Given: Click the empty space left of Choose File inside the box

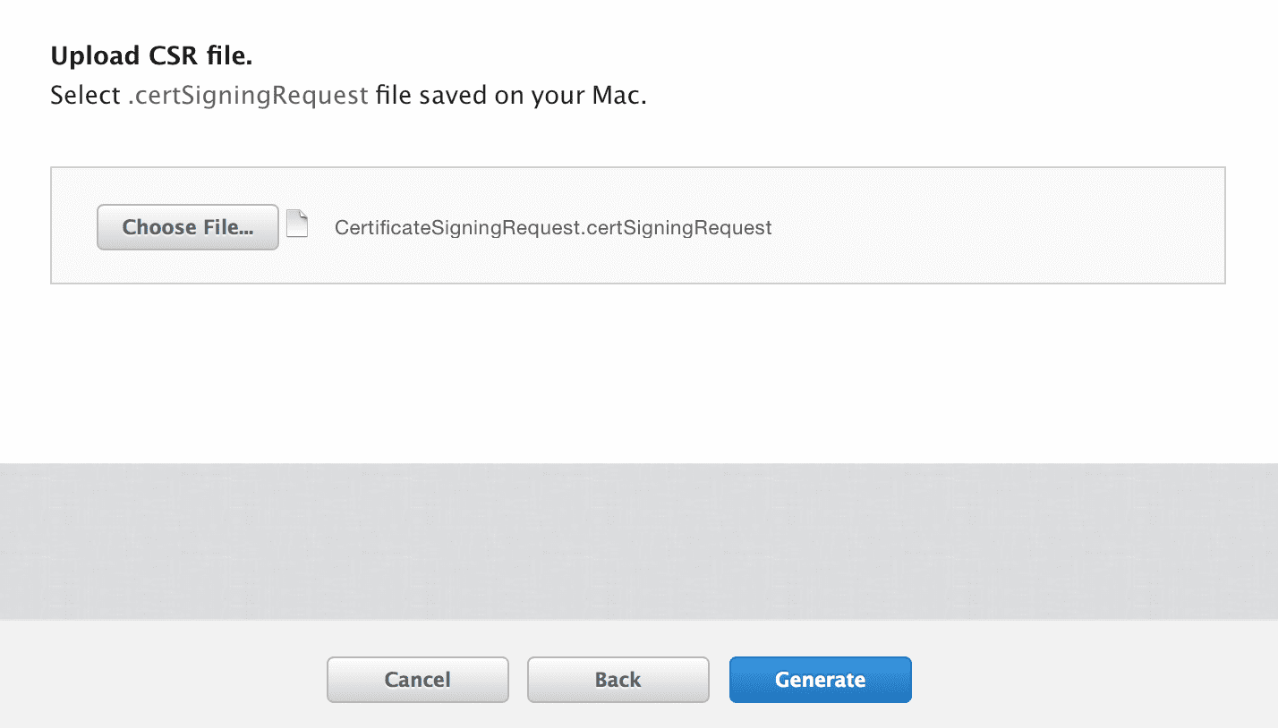Looking at the screenshot, I should [74, 226].
